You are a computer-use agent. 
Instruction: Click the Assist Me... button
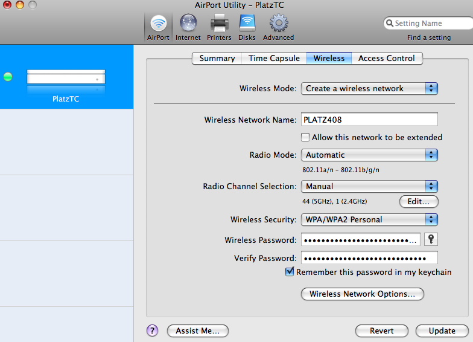198,331
